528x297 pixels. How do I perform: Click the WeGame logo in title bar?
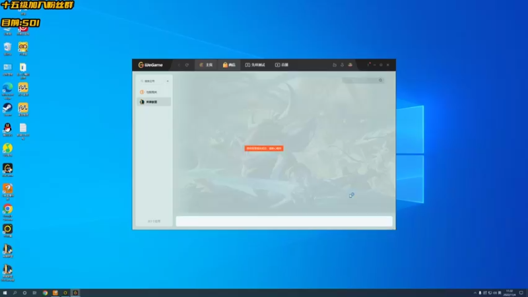pyautogui.click(x=150, y=65)
